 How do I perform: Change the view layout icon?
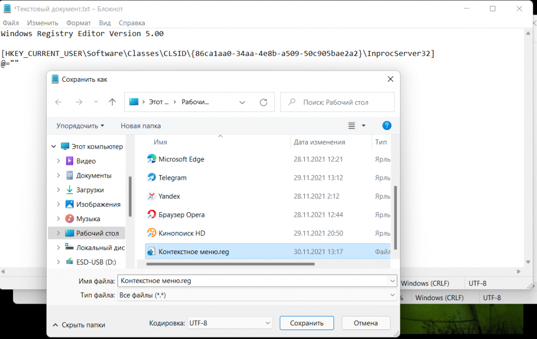(352, 126)
